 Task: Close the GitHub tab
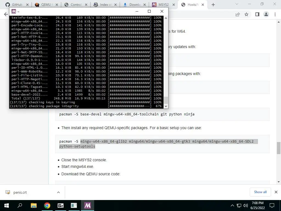27,5
